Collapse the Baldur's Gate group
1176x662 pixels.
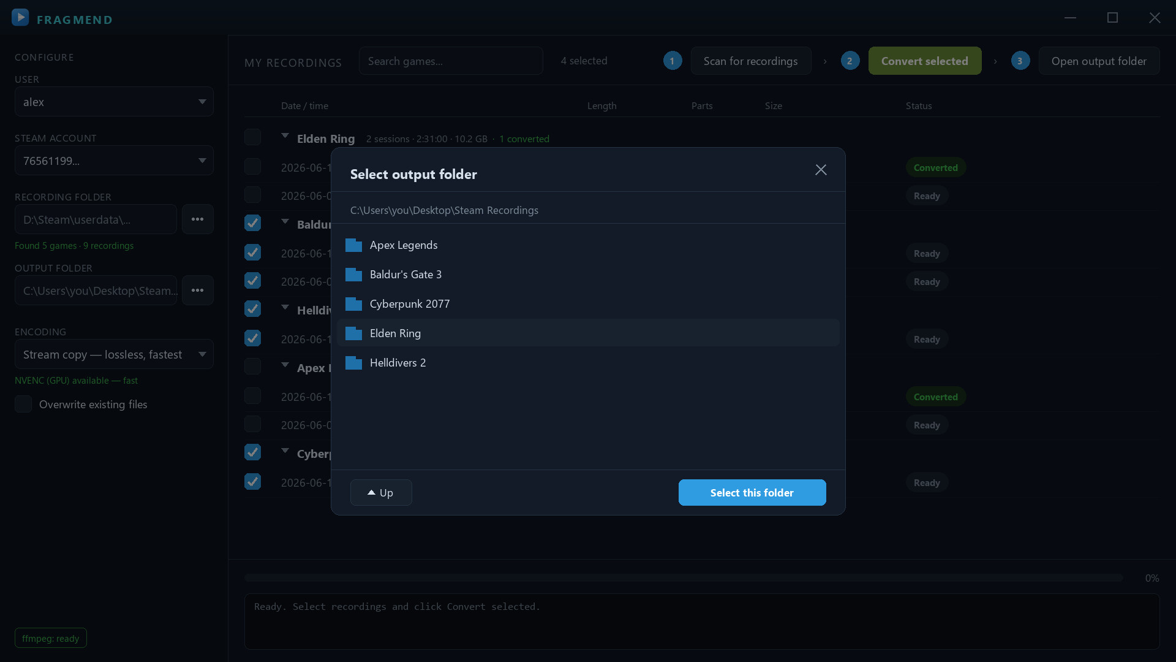(x=285, y=222)
